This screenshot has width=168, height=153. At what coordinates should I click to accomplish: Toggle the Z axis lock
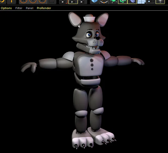click(x=42, y=2)
